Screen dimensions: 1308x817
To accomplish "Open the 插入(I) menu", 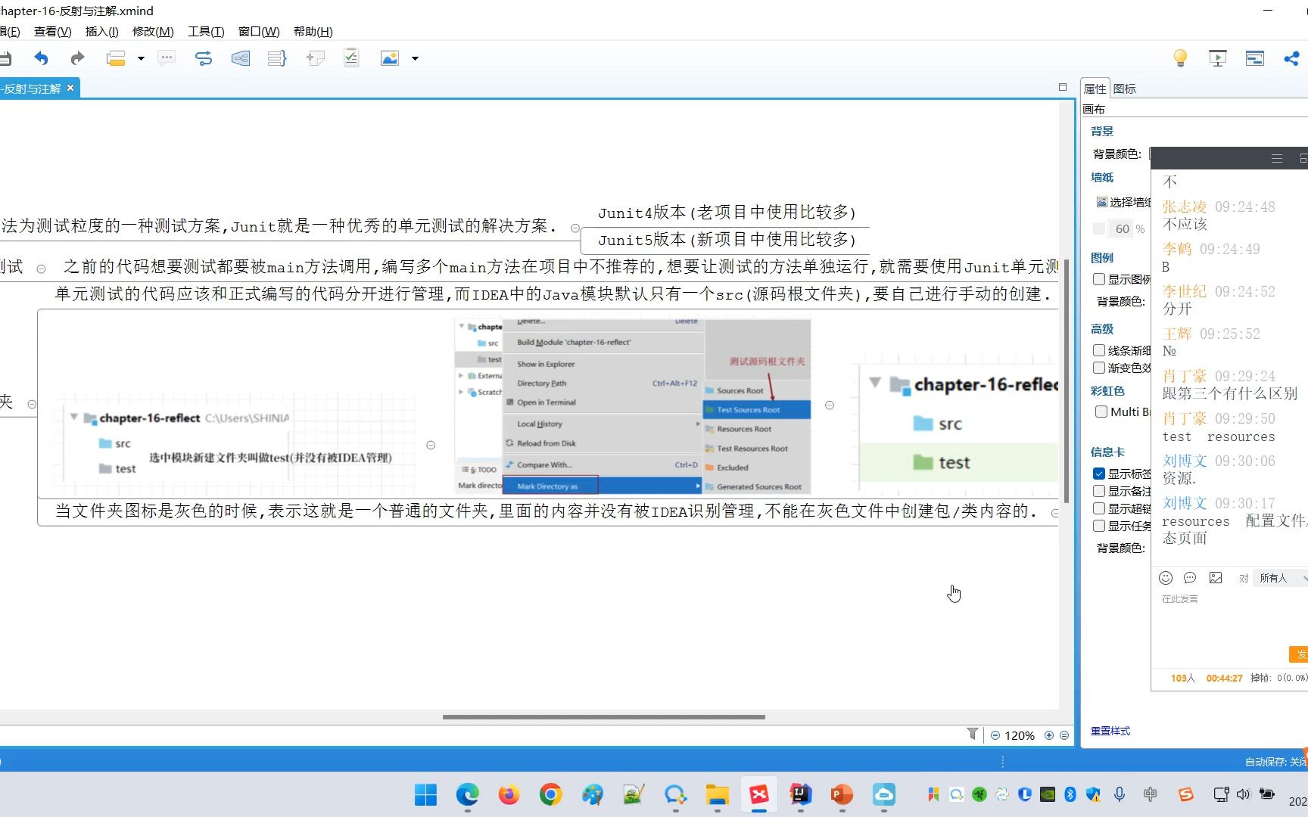I will (102, 32).
